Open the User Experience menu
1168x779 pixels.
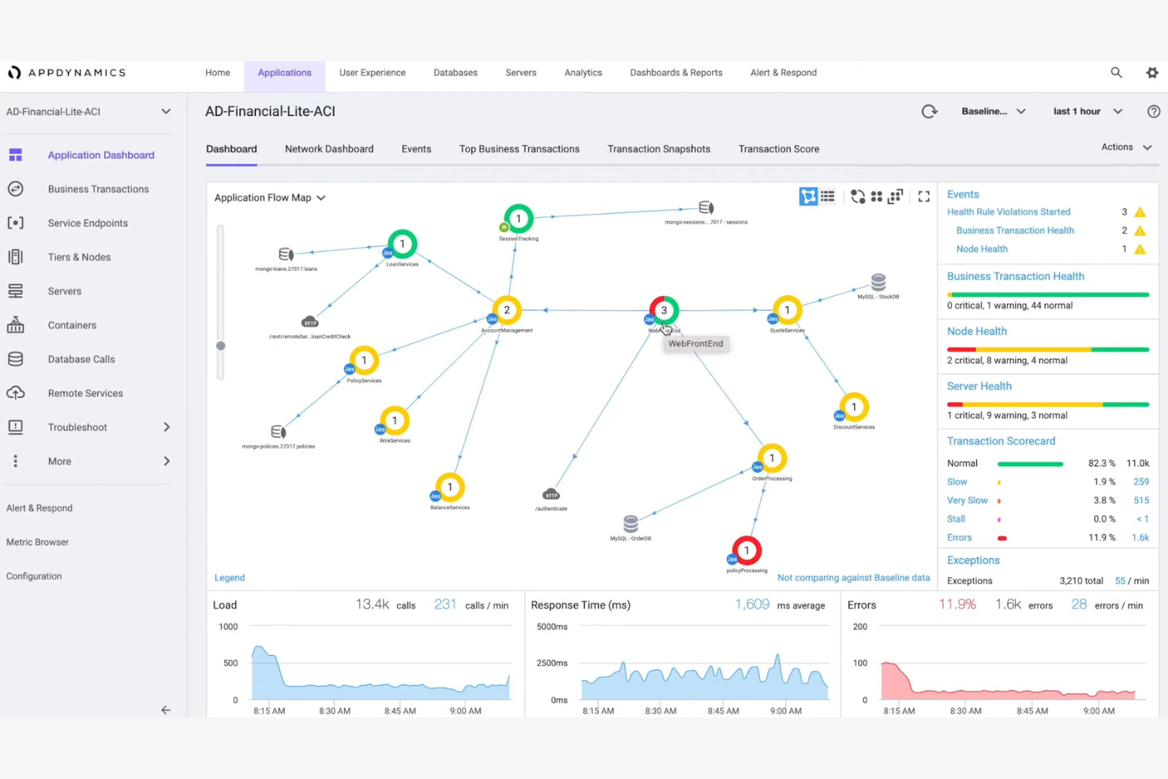point(372,73)
